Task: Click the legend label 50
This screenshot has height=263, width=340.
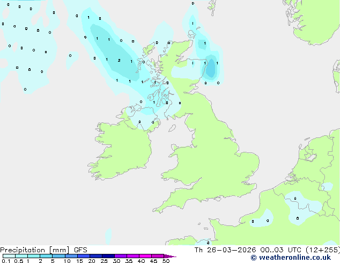Action: [166, 261]
